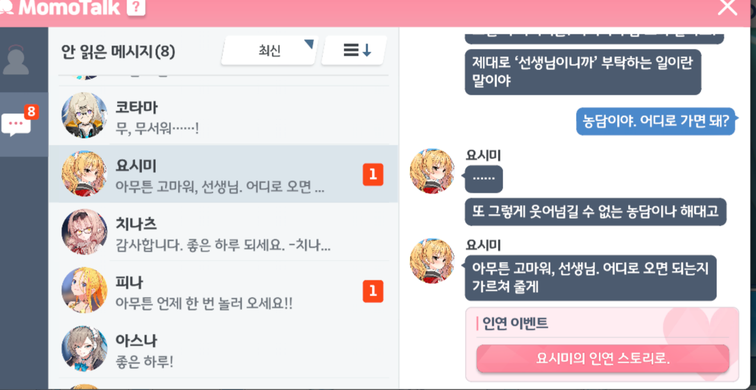
Task: Open 피나's unread conversation
Action: point(223,291)
